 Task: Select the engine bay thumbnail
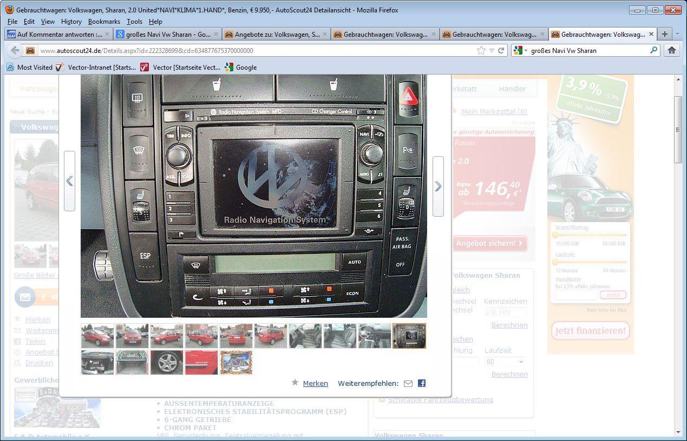(97, 362)
